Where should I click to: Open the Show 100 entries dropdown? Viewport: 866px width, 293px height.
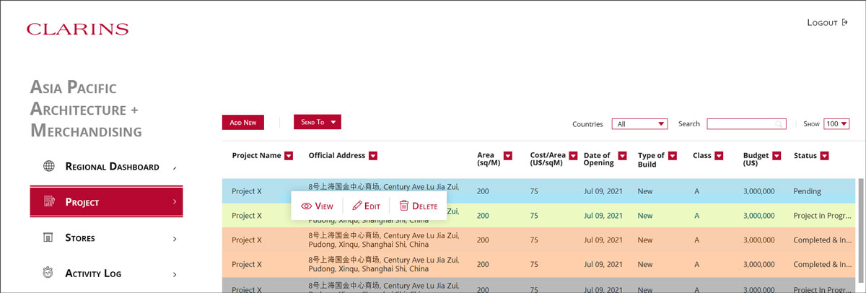[836, 124]
